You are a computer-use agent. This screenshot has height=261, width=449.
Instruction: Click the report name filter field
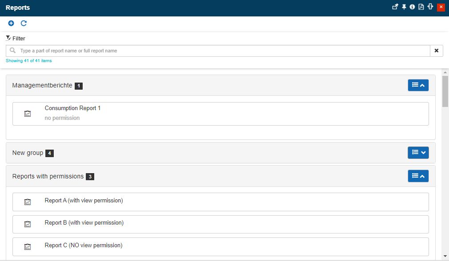pos(222,51)
